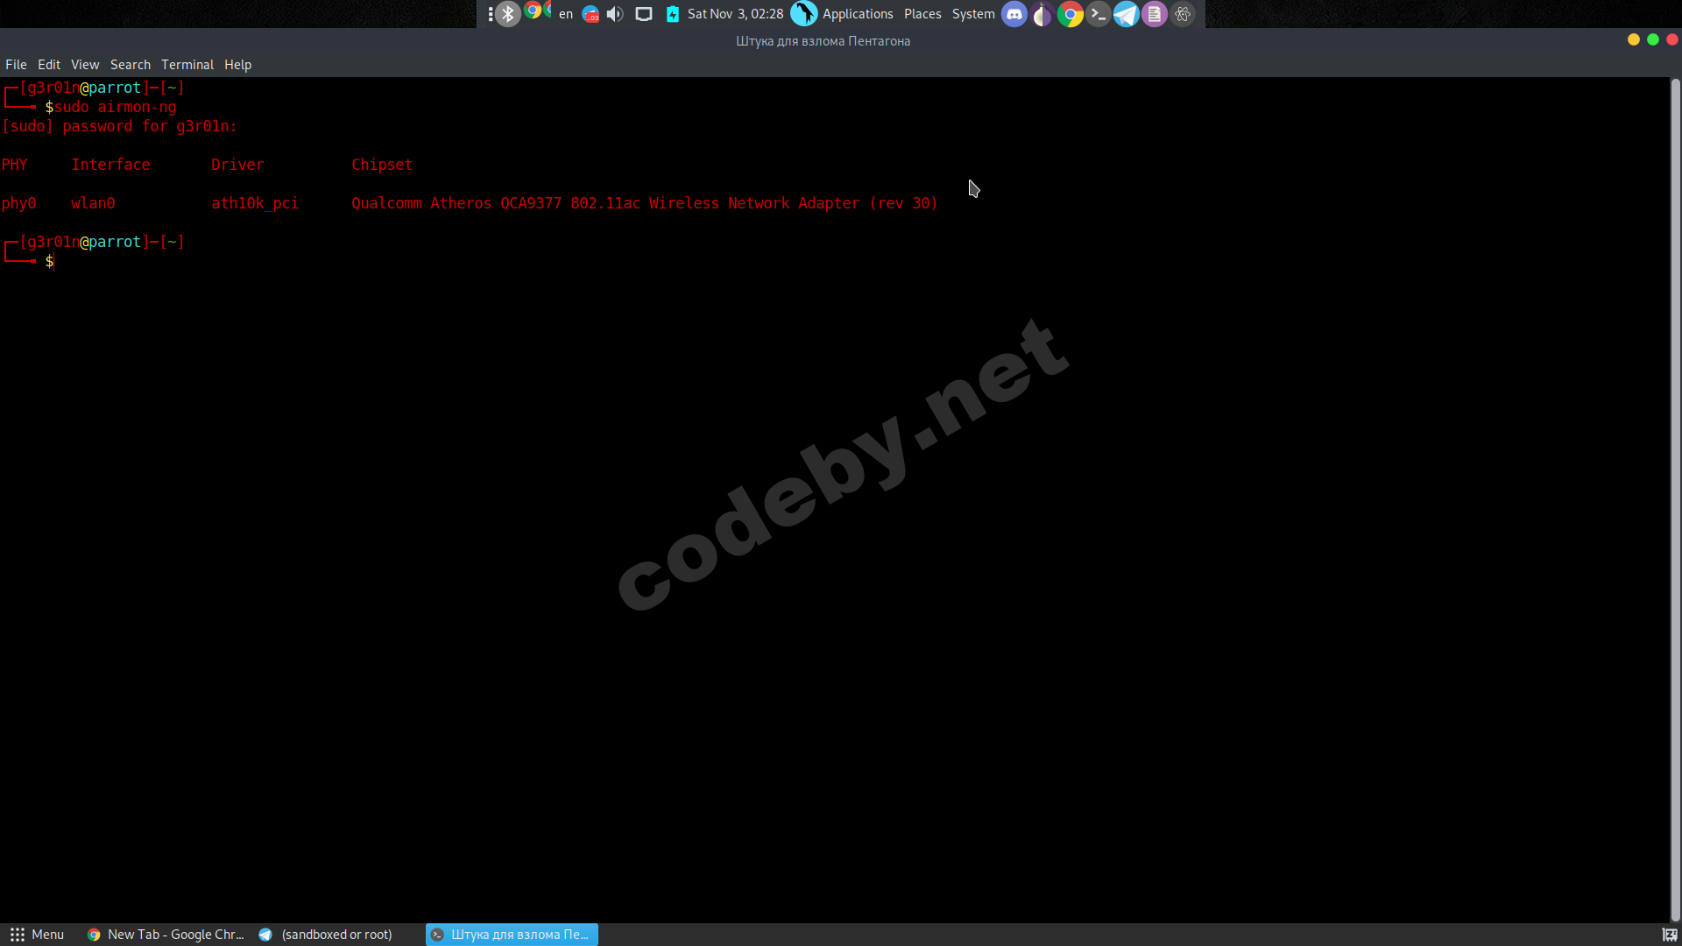
Task: Click the Menu button in bottom taskbar
Action: point(37,935)
